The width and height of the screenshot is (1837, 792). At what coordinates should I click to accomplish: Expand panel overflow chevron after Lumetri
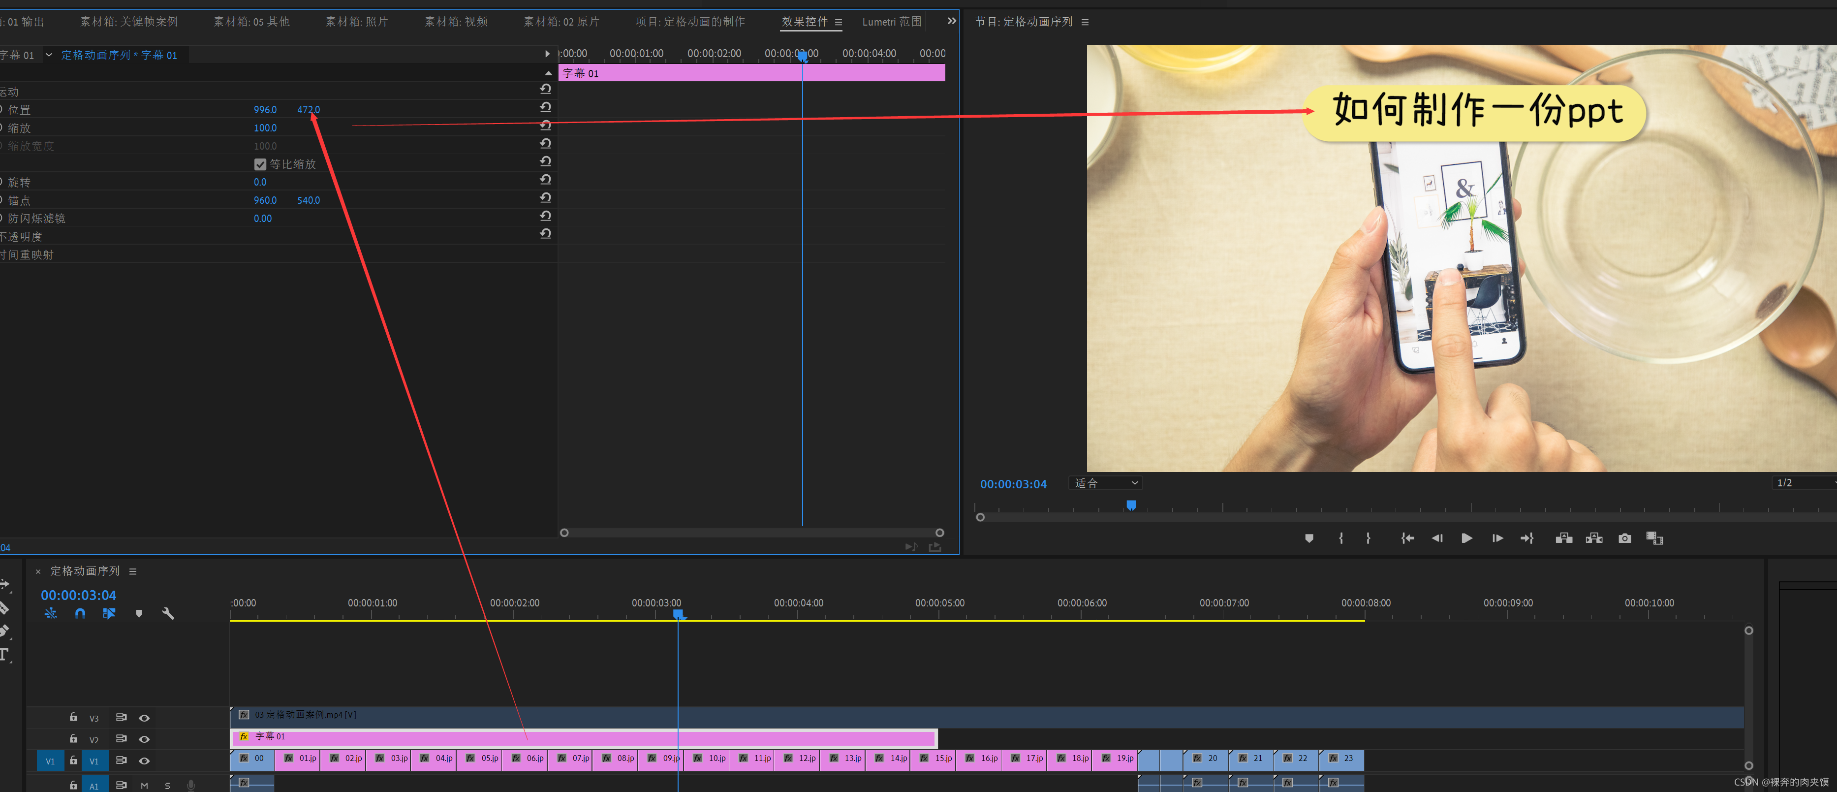pyautogui.click(x=951, y=21)
